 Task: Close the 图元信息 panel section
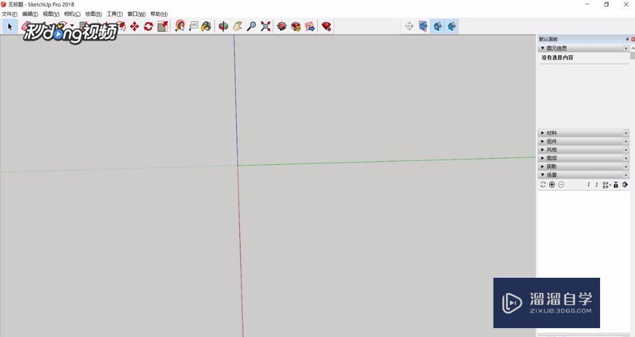(x=626, y=48)
